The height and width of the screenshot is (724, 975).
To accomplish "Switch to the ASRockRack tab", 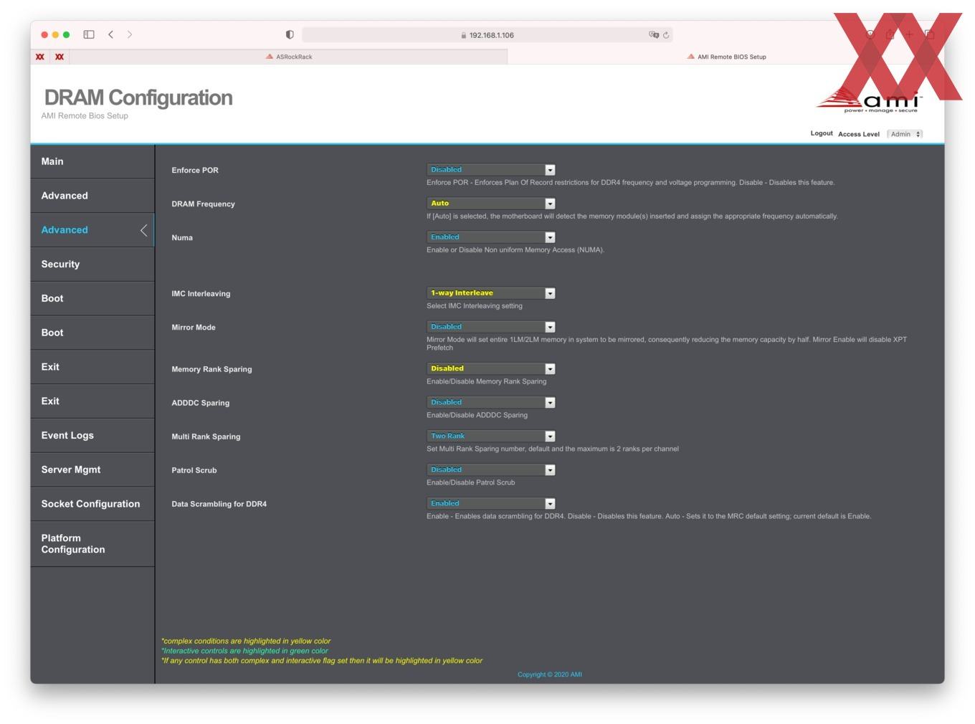I will [289, 57].
